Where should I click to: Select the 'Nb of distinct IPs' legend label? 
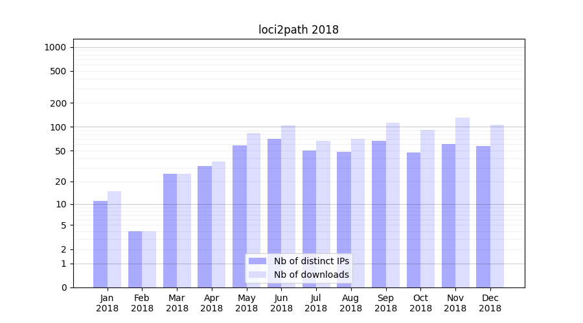[311, 261]
